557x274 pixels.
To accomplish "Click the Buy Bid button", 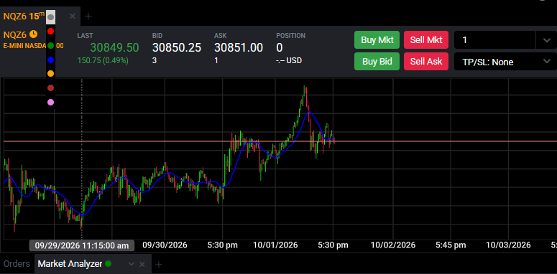I will coord(377,61).
